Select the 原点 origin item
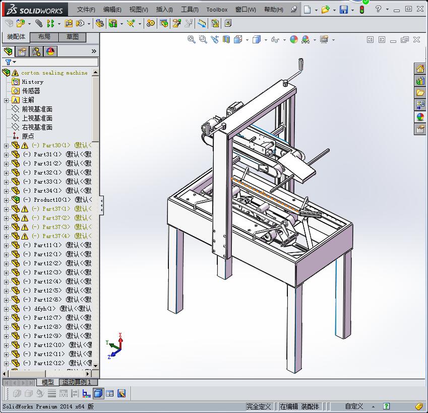Screen dimensions: 428x413 (28, 136)
